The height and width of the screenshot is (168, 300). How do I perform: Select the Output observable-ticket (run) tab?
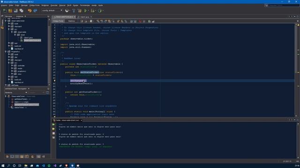tap(67, 120)
